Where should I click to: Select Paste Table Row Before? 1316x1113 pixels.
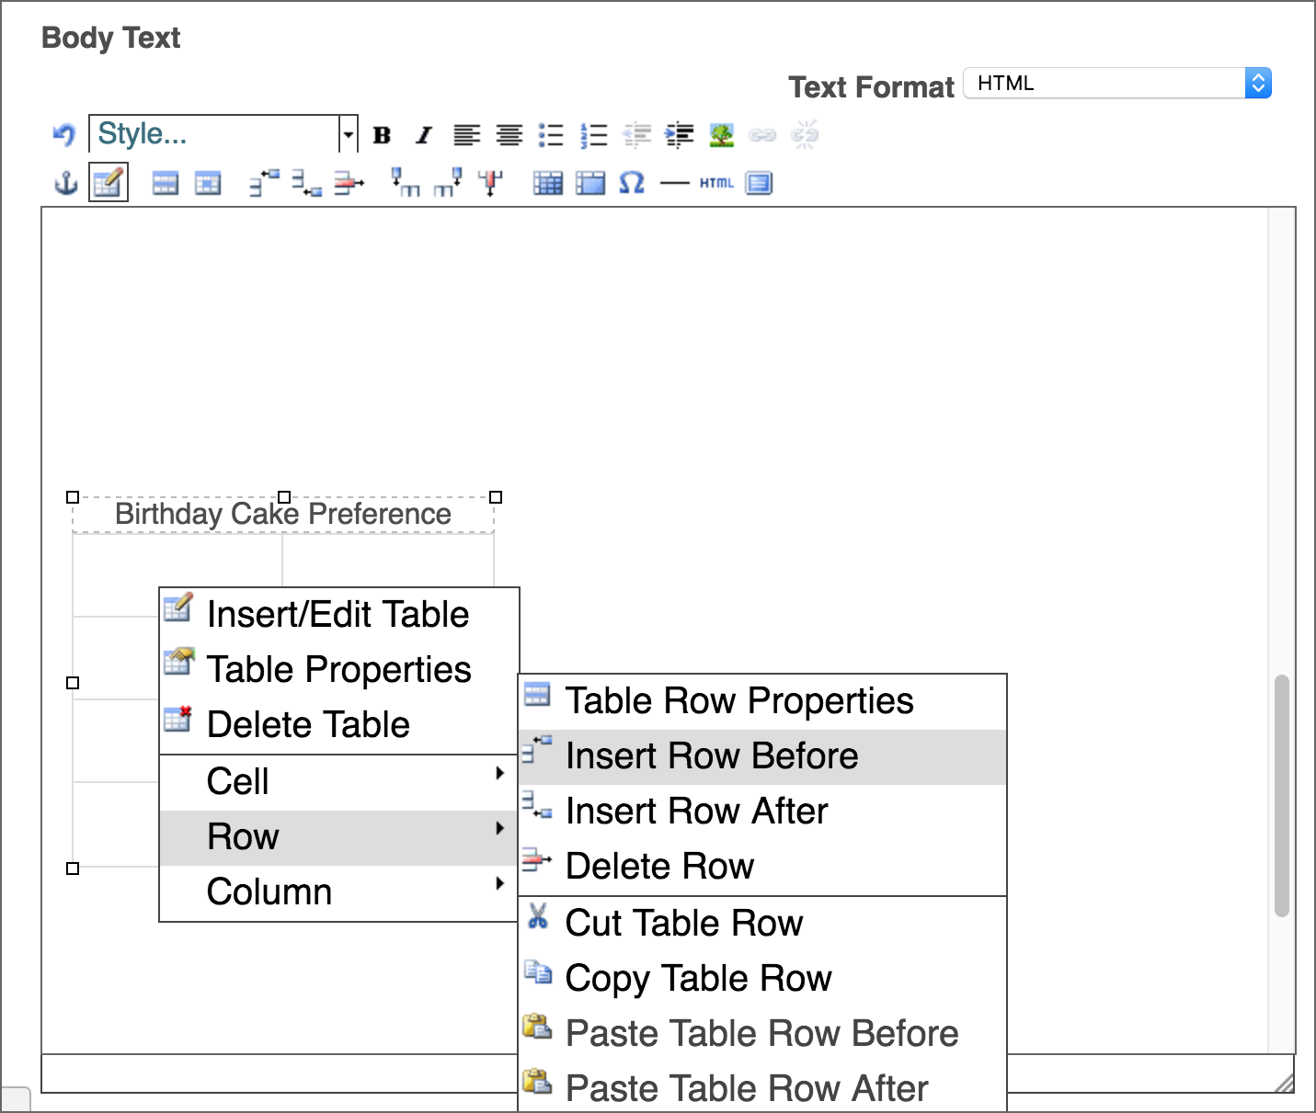pos(762,1033)
